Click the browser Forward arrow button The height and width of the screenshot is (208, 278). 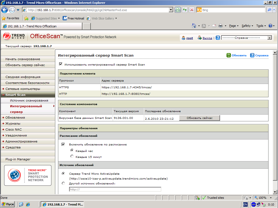(x=12, y=10)
